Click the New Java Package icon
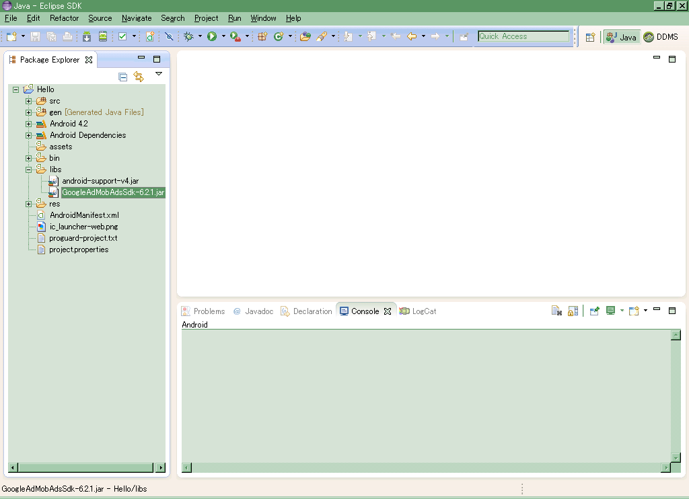This screenshot has width=689, height=499. 262,36
